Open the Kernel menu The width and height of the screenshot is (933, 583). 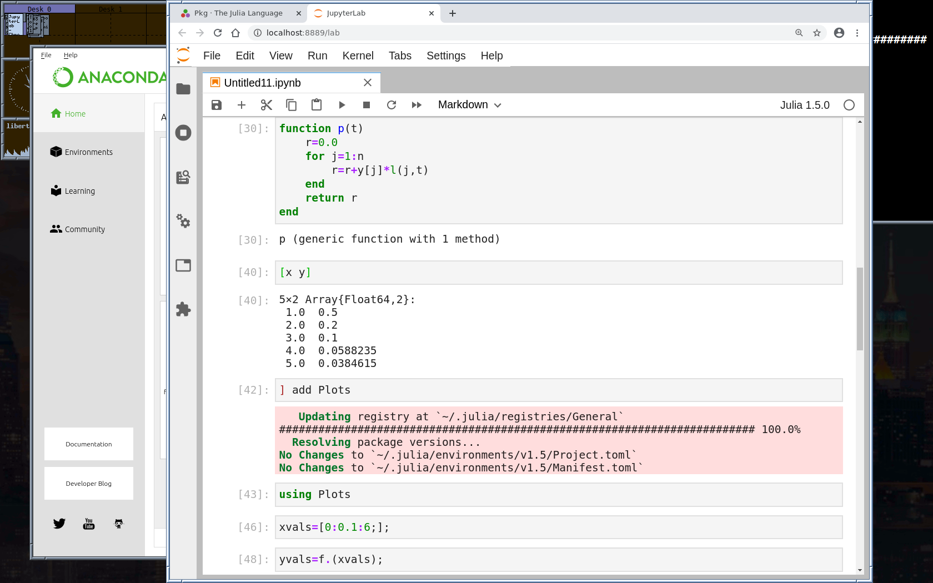[x=358, y=56]
